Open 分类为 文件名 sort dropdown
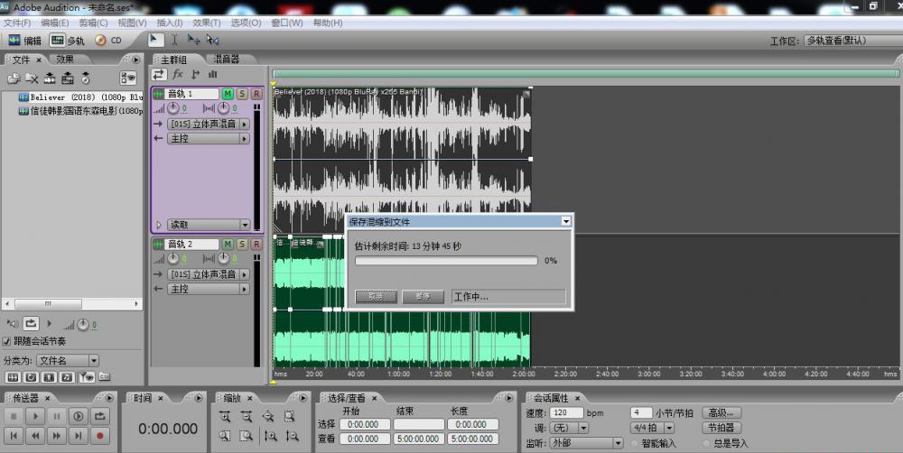The width and height of the screenshot is (903, 453). pyautogui.click(x=68, y=361)
